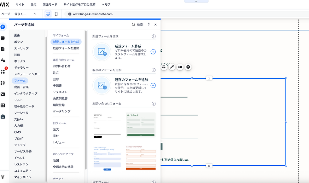Click the animation icon on canvas toolbar
The height and width of the screenshot is (183, 309).
[x=180, y=67]
